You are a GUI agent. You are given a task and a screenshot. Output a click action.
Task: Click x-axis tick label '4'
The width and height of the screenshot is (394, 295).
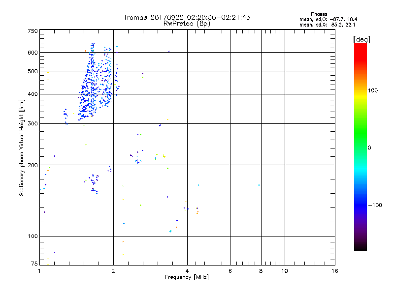pyautogui.click(x=187, y=271)
